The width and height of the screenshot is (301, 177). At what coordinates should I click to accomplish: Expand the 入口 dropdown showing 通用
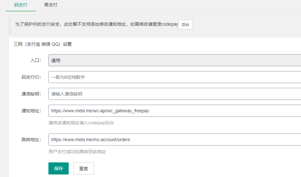(174, 60)
